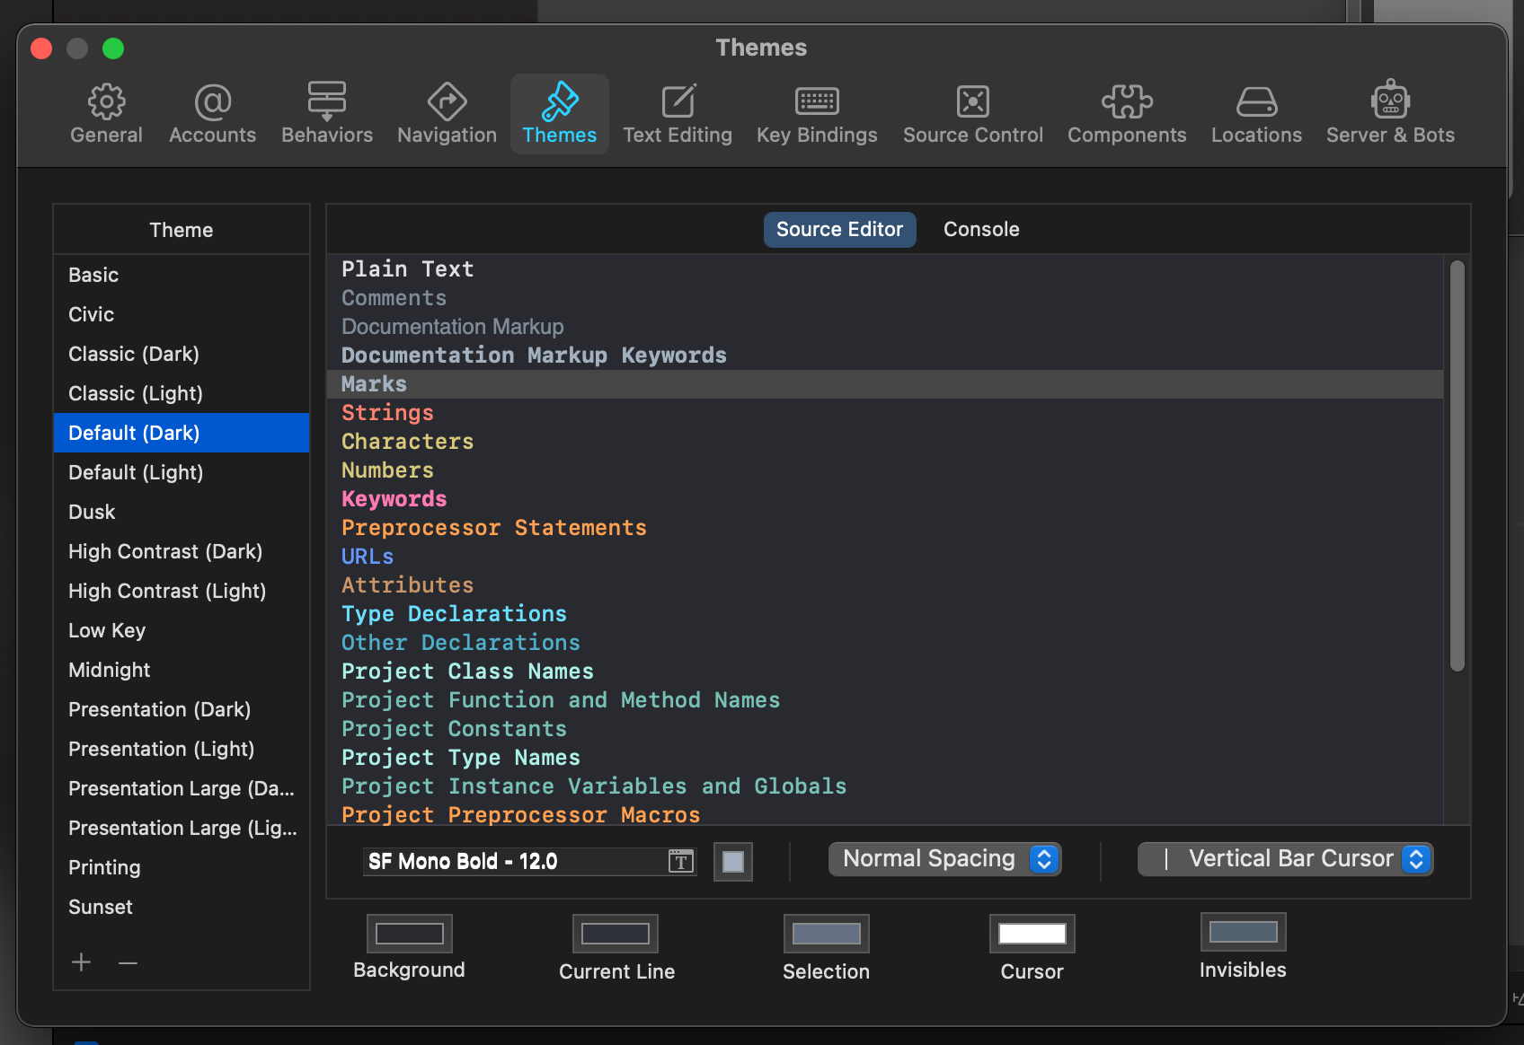Select the Attributes syntax row

click(885, 585)
